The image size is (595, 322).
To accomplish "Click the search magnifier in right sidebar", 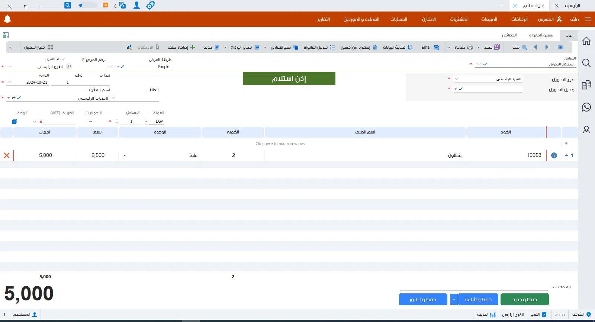I will point(586,63).
